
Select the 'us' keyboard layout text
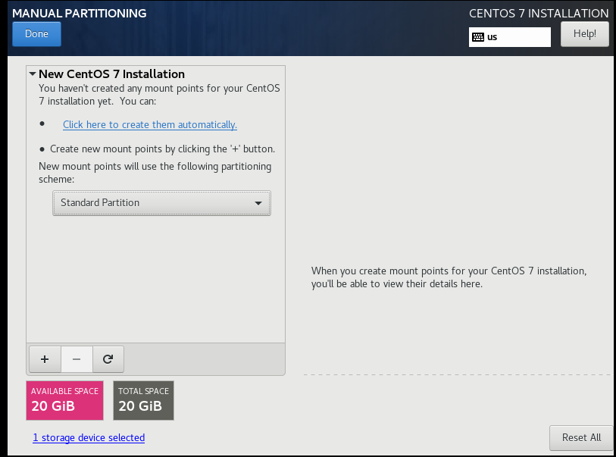pos(492,36)
